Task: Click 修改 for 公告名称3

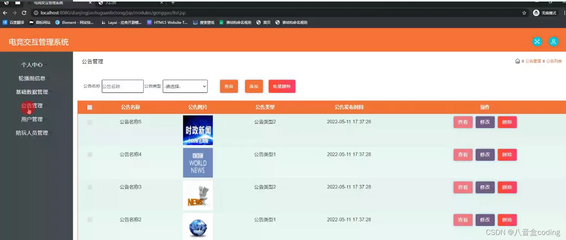Action: coord(485,188)
